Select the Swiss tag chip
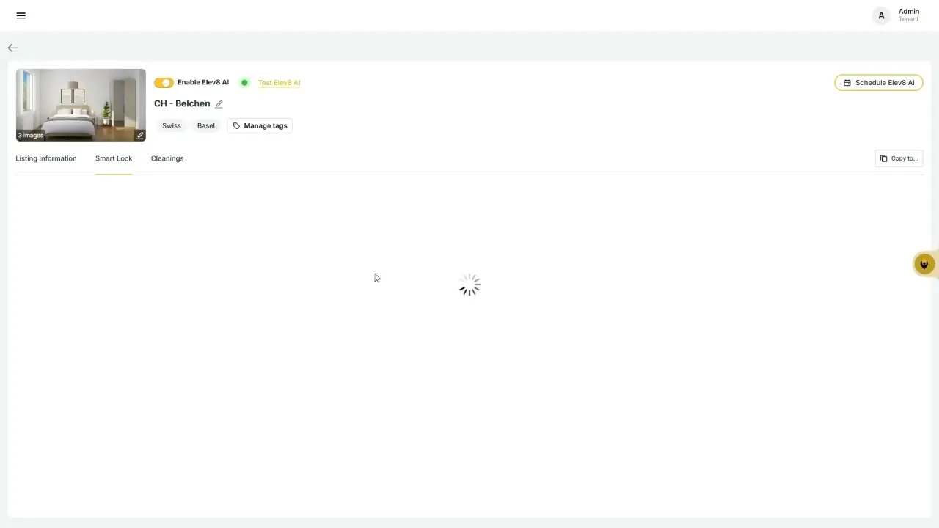 tap(172, 126)
